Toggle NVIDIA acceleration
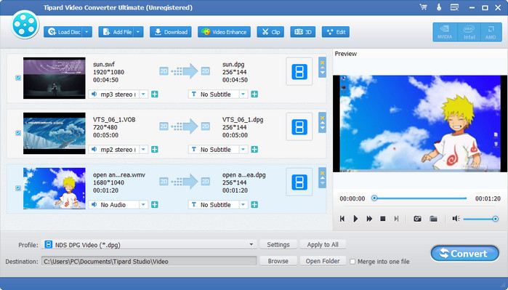The image size is (508, 290). tap(445, 32)
